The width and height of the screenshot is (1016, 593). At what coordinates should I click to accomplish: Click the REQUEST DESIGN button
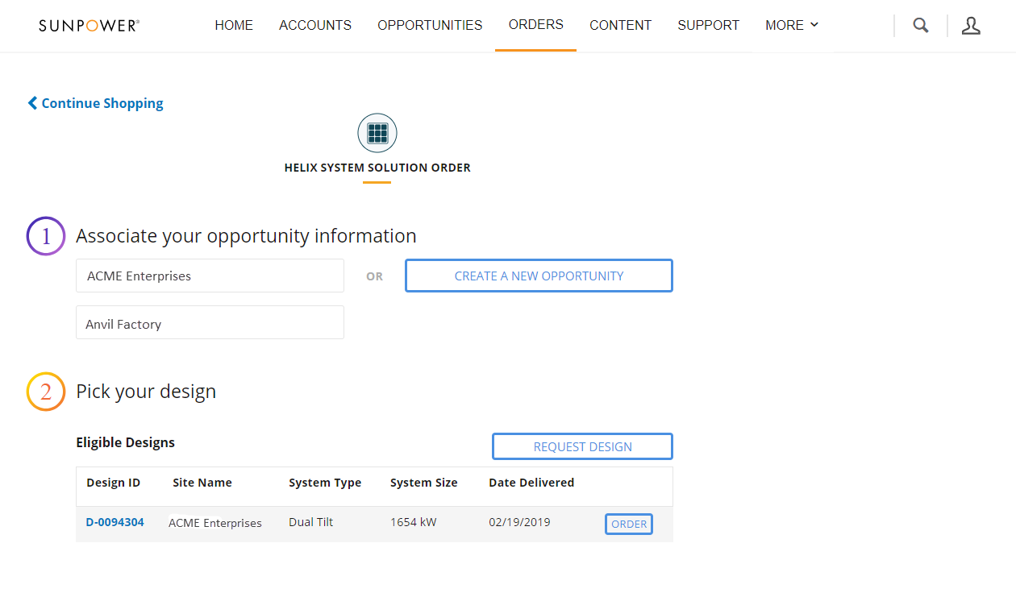[x=581, y=446]
